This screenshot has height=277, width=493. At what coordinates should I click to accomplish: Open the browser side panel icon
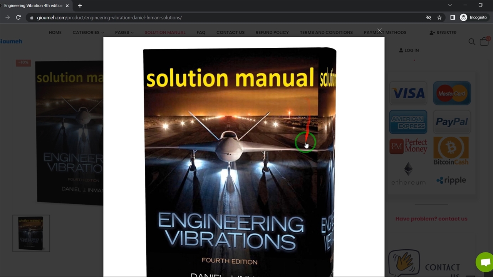point(453,17)
